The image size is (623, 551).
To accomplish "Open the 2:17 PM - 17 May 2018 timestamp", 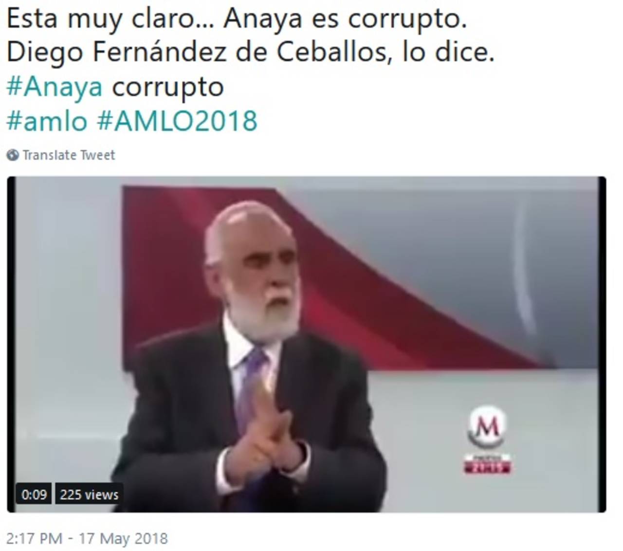I will (87, 538).
